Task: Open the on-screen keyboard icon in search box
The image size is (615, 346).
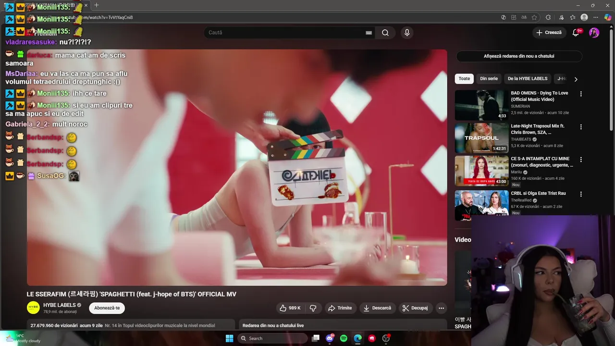Action: pyautogui.click(x=369, y=33)
